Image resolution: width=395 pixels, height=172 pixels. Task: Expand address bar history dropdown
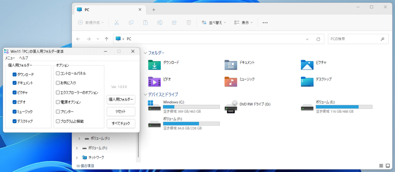coord(307,39)
